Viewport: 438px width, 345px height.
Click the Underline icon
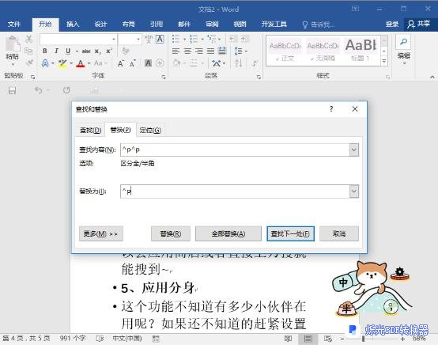click(68, 51)
